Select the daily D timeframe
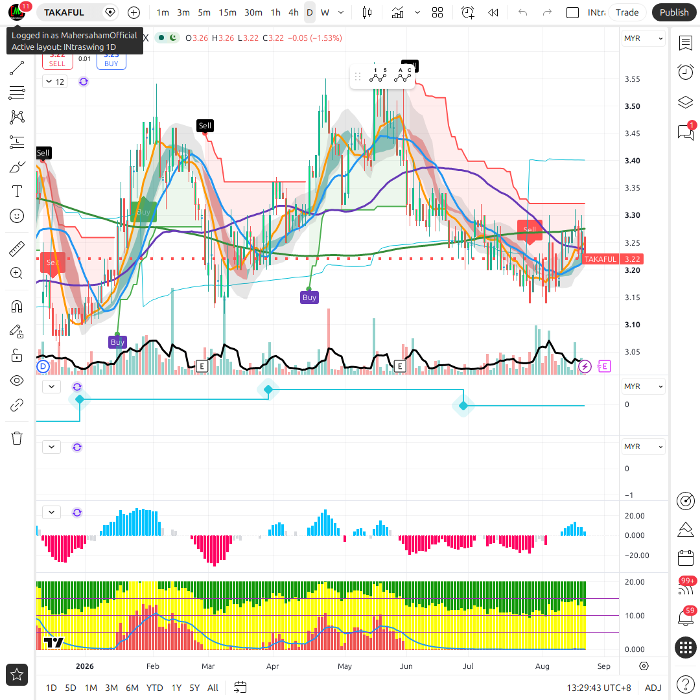700x700 pixels. pyautogui.click(x=309, y=12)
